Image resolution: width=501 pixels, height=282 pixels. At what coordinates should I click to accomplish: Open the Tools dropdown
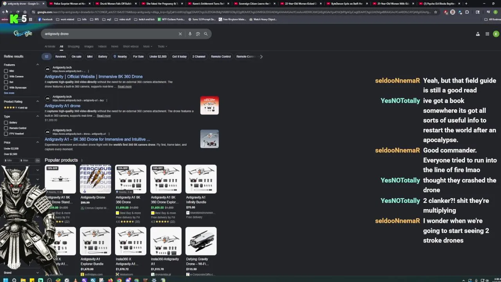(162, 46)
